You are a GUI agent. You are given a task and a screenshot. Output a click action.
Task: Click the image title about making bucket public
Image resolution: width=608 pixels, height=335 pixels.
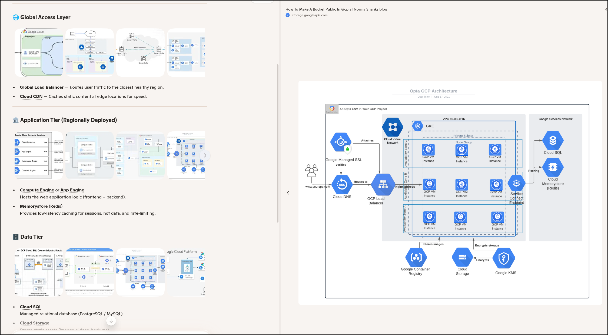[x=336, y=9]
